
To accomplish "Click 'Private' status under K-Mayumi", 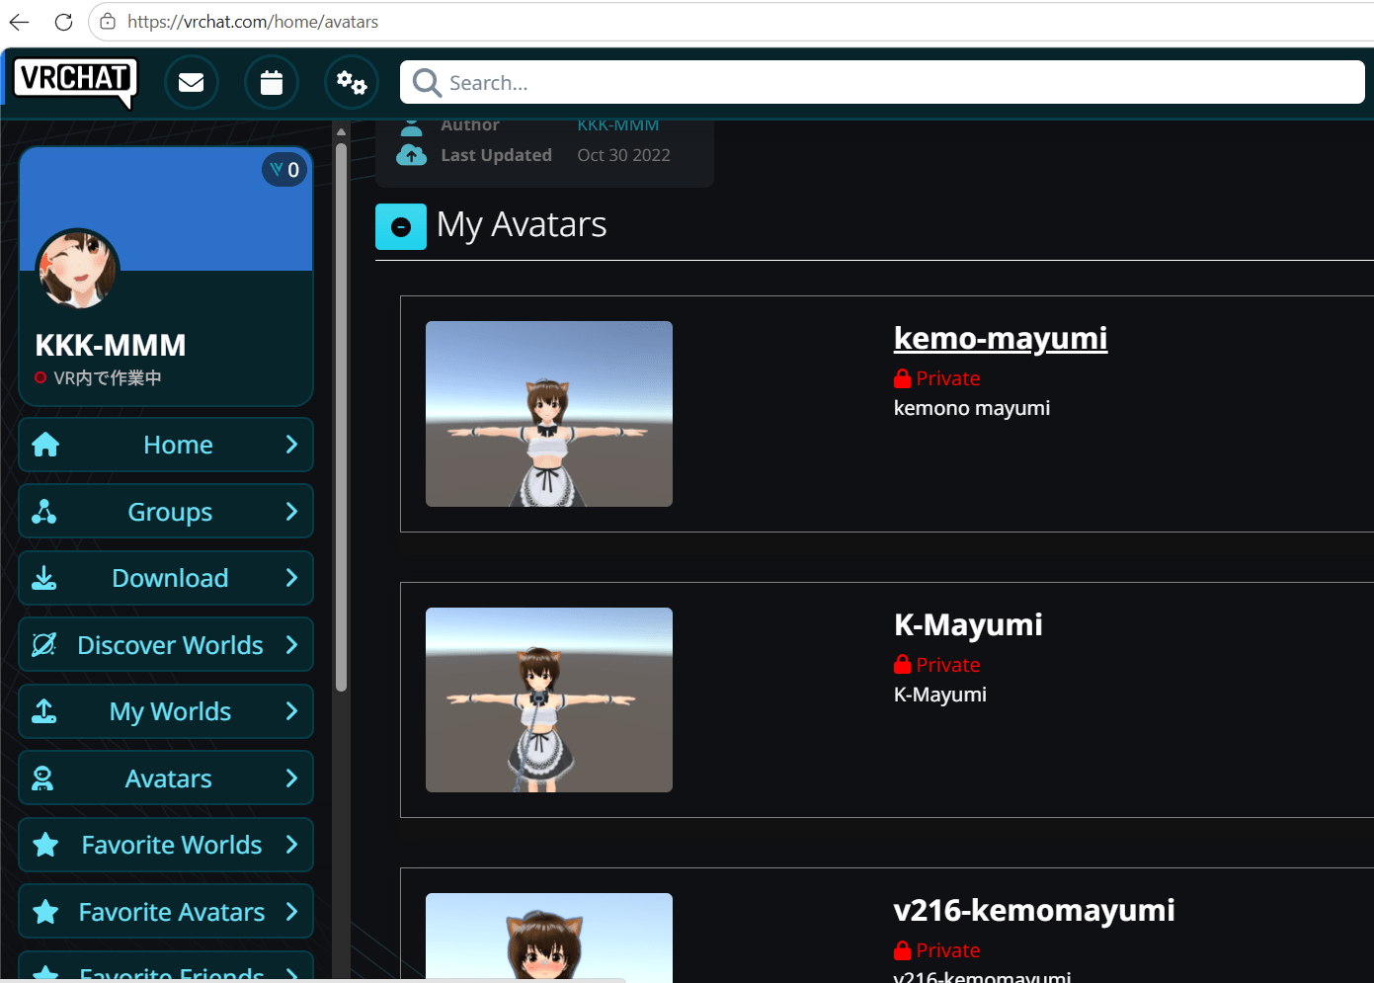I will [x=948, y=665].
